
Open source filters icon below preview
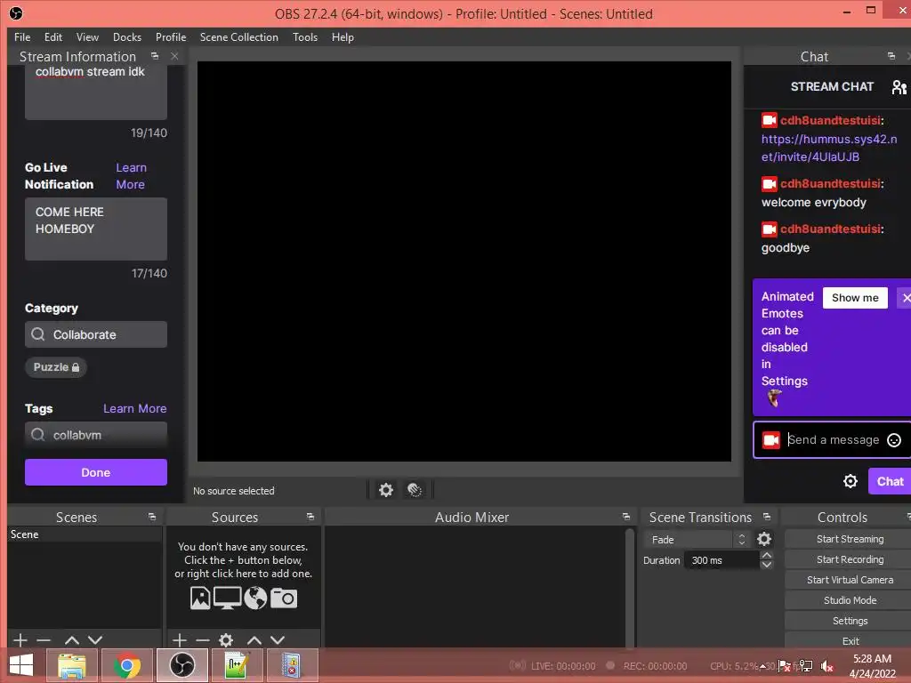click(x=415, y=490)
